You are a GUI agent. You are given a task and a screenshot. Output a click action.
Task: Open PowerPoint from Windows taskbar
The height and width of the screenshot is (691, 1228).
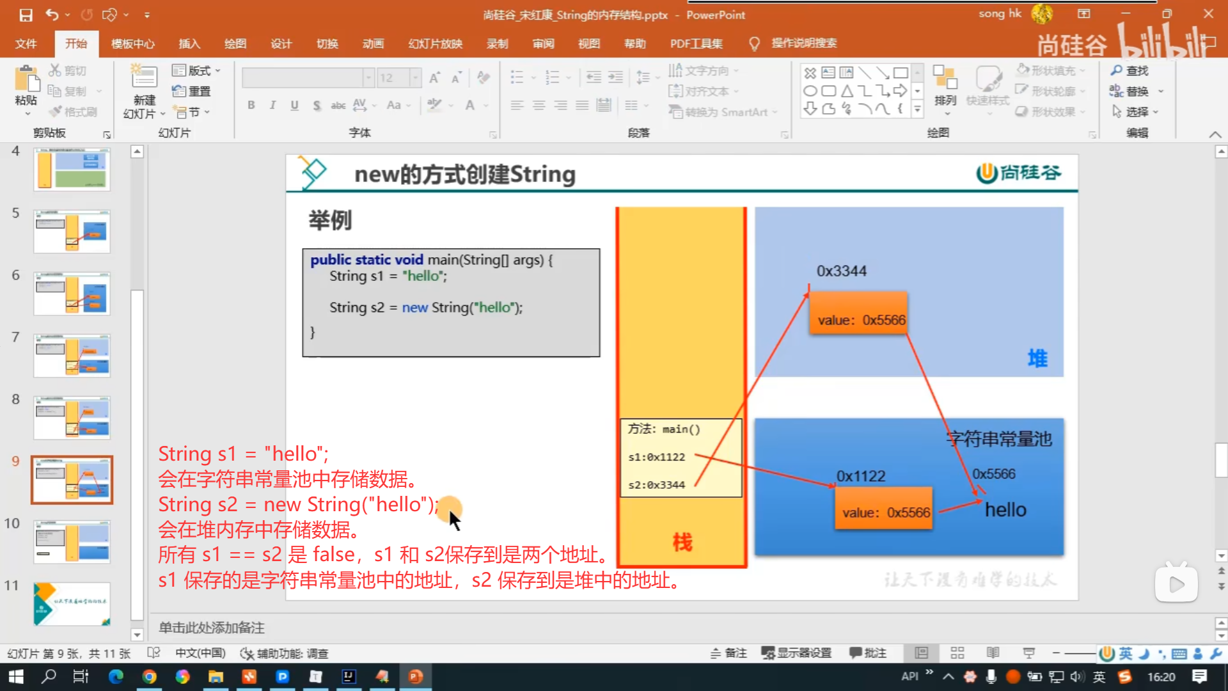pos(415,676)
